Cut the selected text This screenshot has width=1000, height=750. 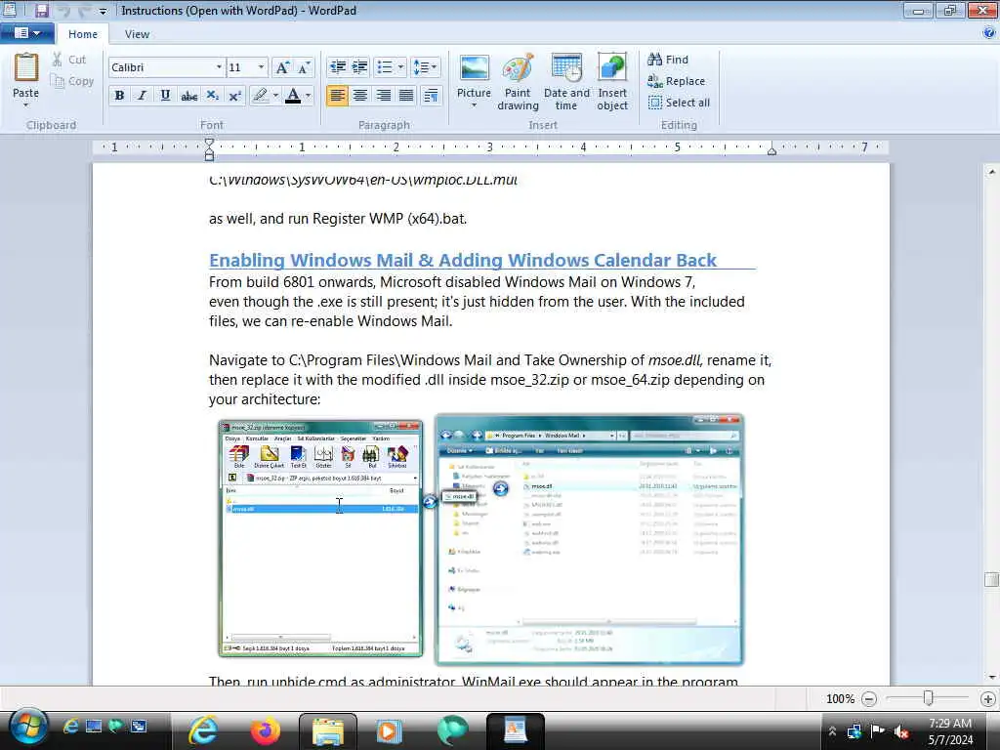tap(69, 60)
